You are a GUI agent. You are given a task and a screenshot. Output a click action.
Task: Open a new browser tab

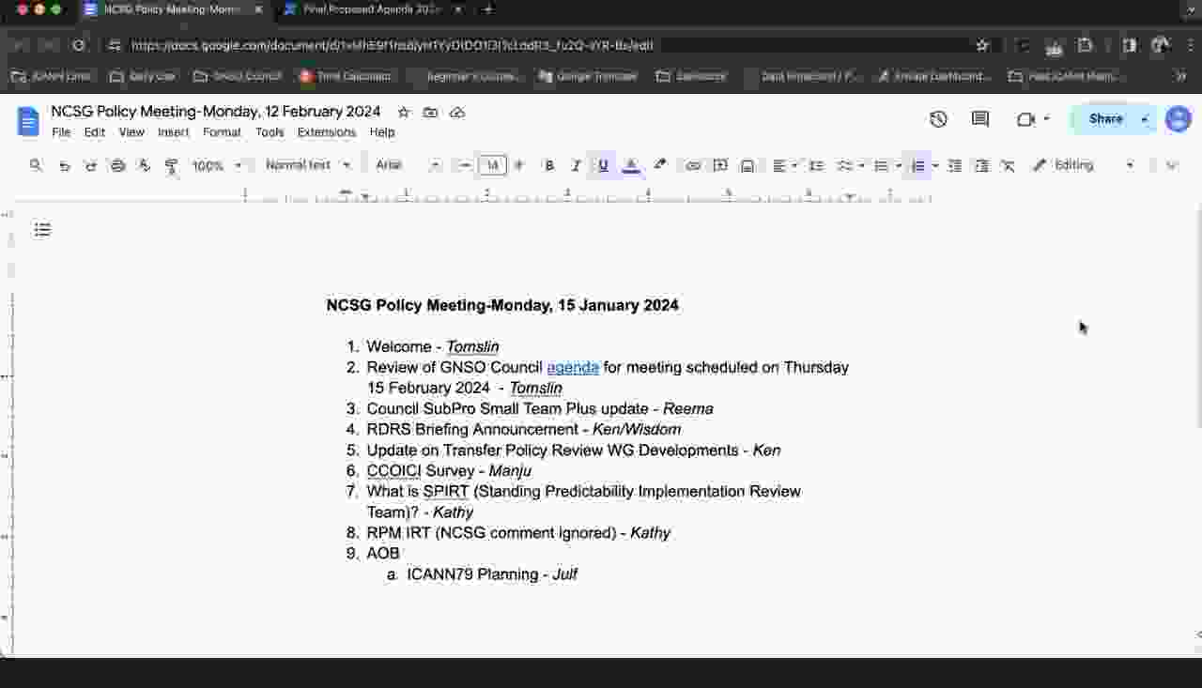(488, 9)
